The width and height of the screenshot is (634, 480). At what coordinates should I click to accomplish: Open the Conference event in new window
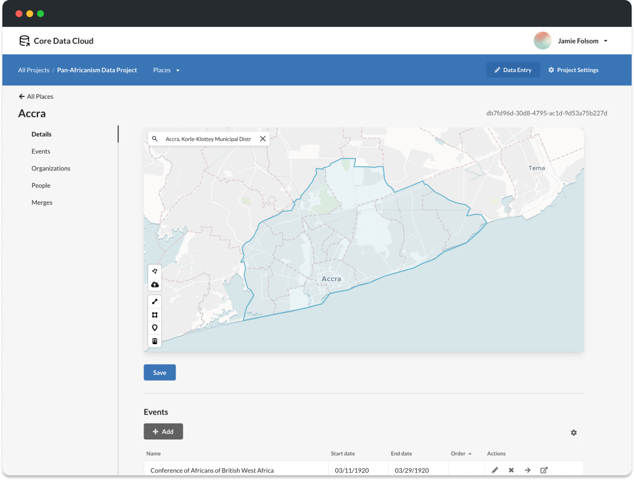[x=544, y=470]
